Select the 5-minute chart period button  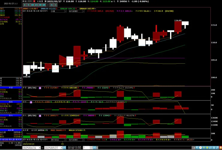[28, 5]
